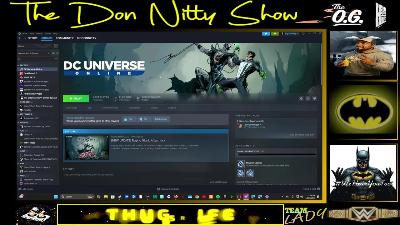Open the Steam menu
This screenshot has width=400, height=225.
24,33
